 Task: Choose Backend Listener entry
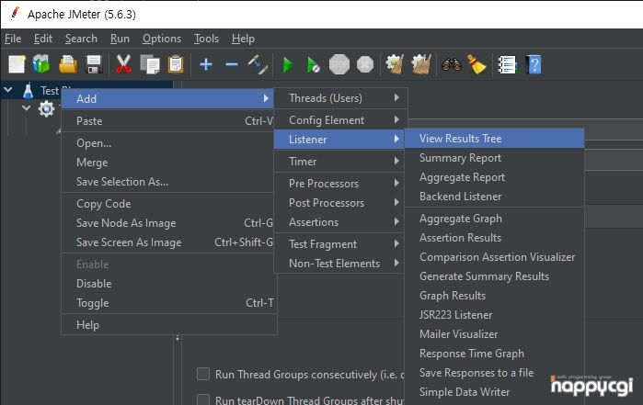tap(494, 197)
